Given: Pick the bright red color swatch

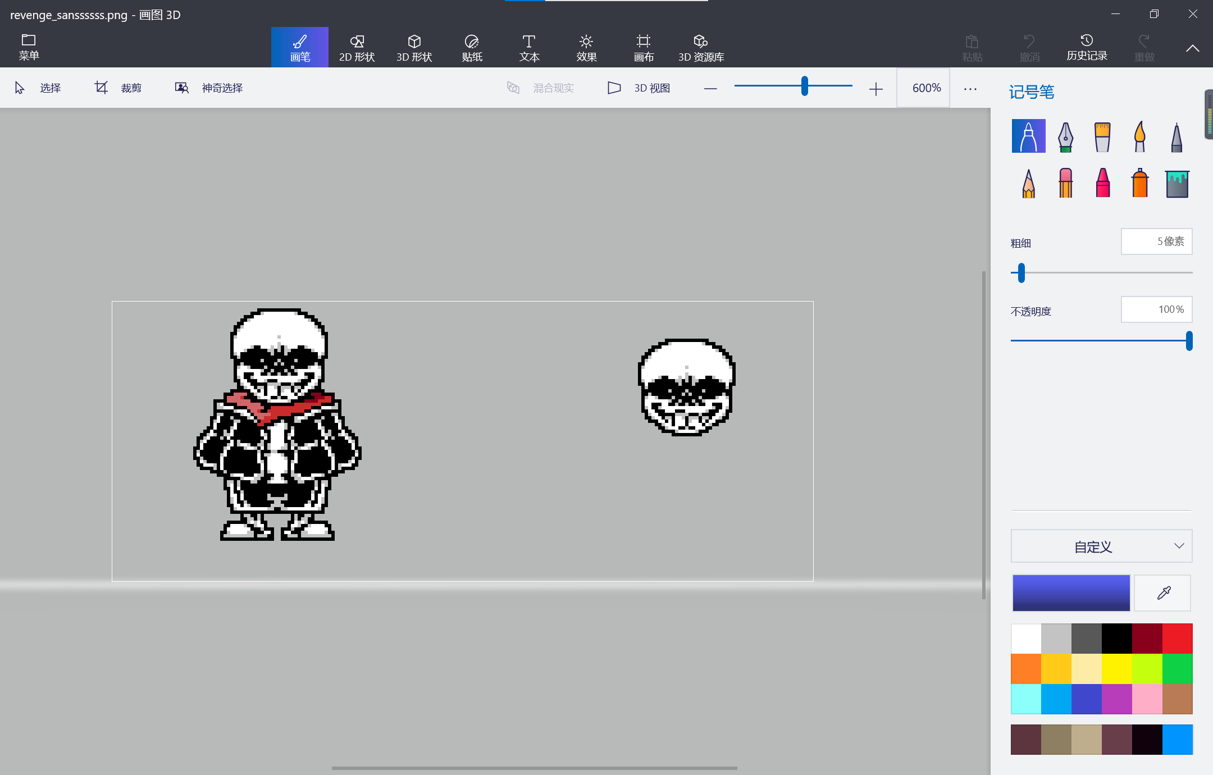Looking at the screenshot, I should point(1178,639).
